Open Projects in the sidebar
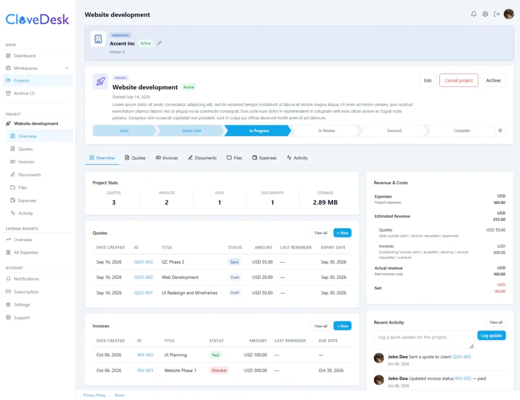520x400 pixels. click(x=38, y=81)
